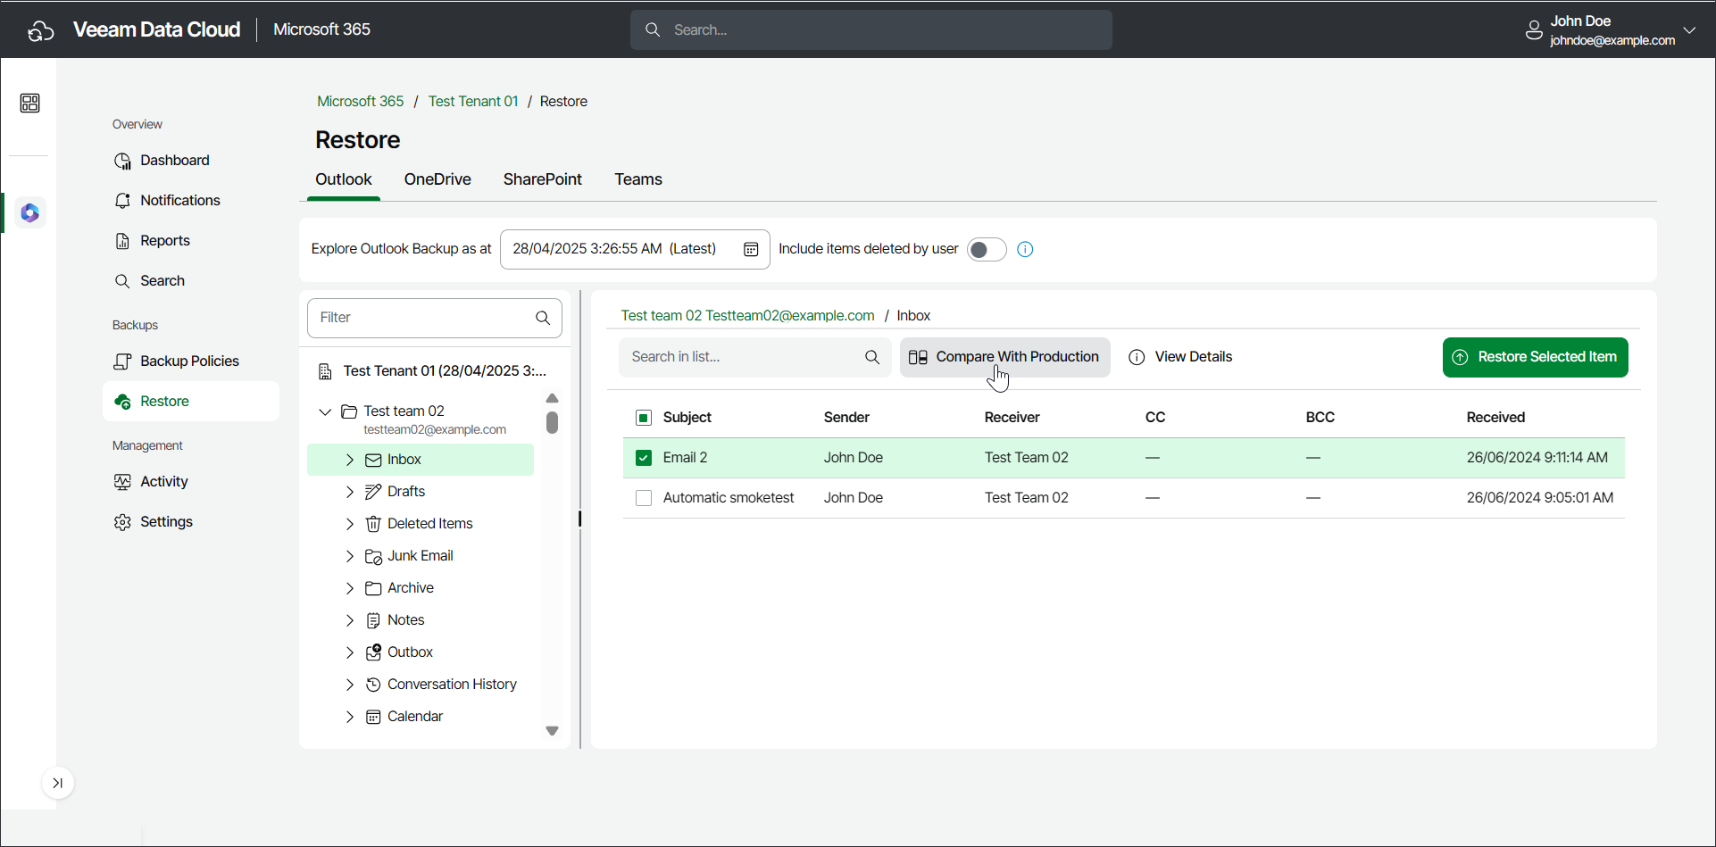Click the Notes icon in folder tree
Screen dimensions: 1716x847
(373, 620)
